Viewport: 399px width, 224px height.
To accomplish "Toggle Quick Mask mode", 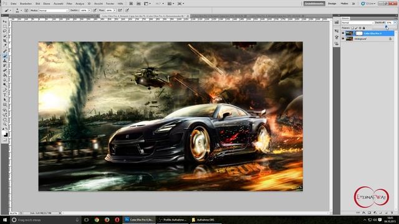I will point(5,139).
